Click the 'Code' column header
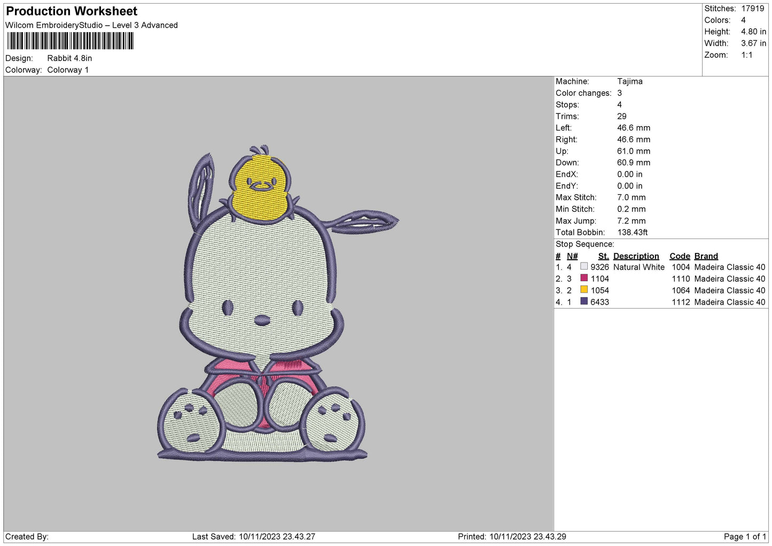Image resolution: width=772 pixels, height=546 pixels. (680, 256)
